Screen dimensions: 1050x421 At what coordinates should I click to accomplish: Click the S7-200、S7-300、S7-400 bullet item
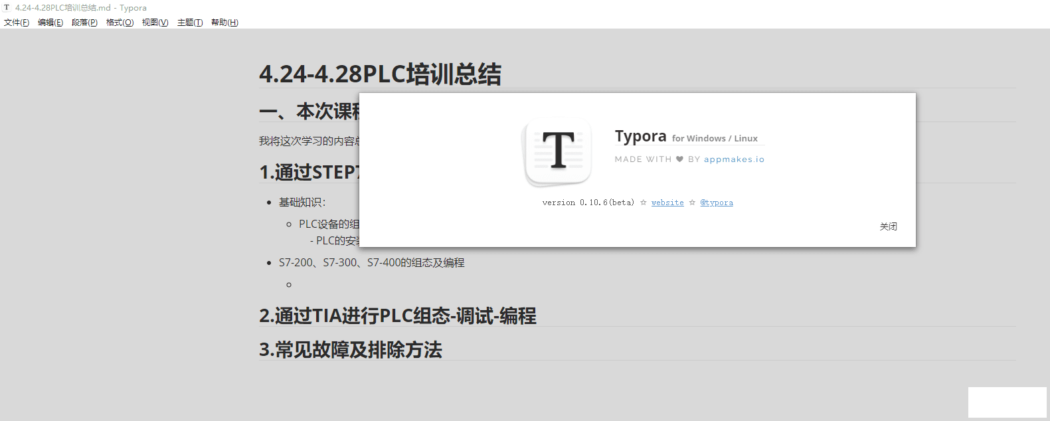pyautogui.click(x=371, y=263)
